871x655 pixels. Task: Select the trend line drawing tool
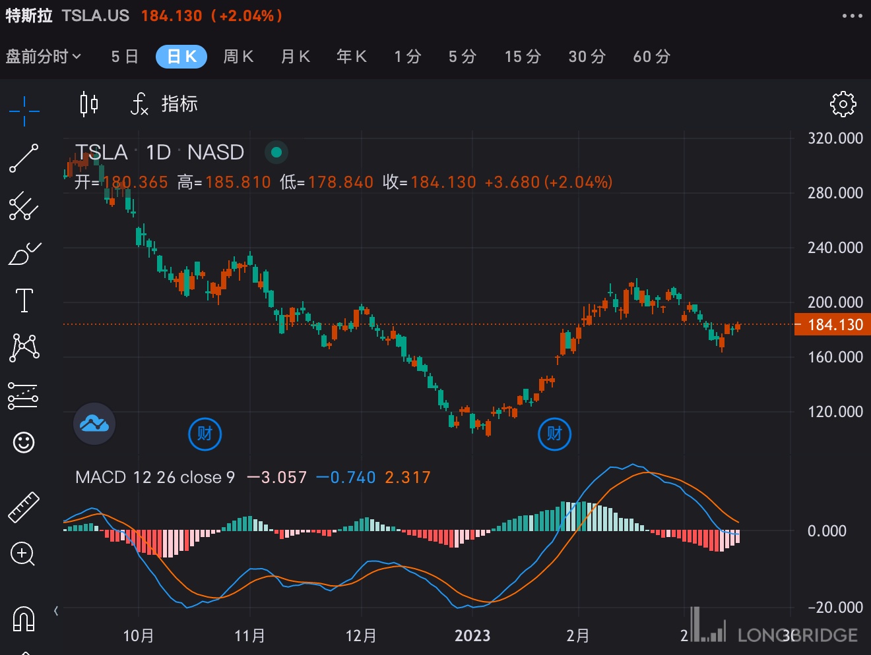point(24,158)
